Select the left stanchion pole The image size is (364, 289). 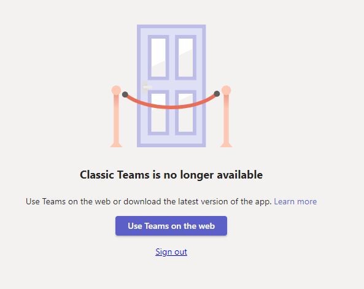116,117
